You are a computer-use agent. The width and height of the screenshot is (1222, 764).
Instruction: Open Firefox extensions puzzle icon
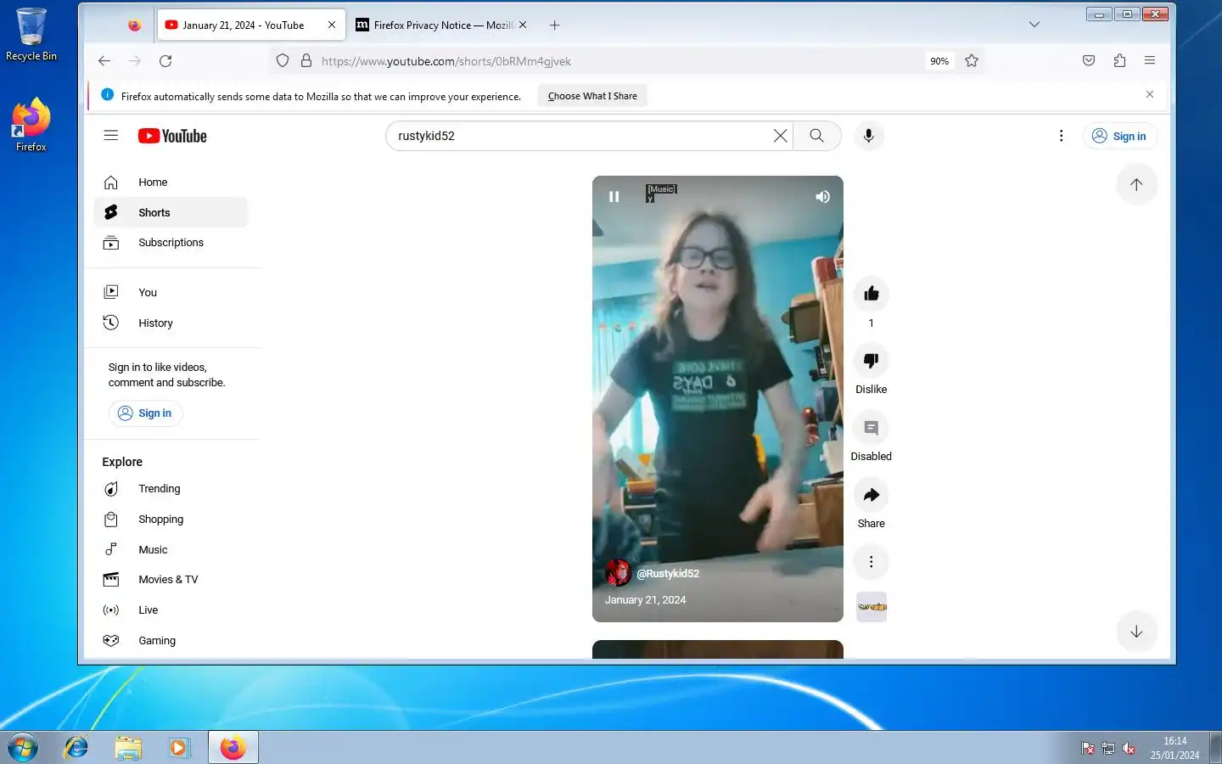click(1119, 61)
